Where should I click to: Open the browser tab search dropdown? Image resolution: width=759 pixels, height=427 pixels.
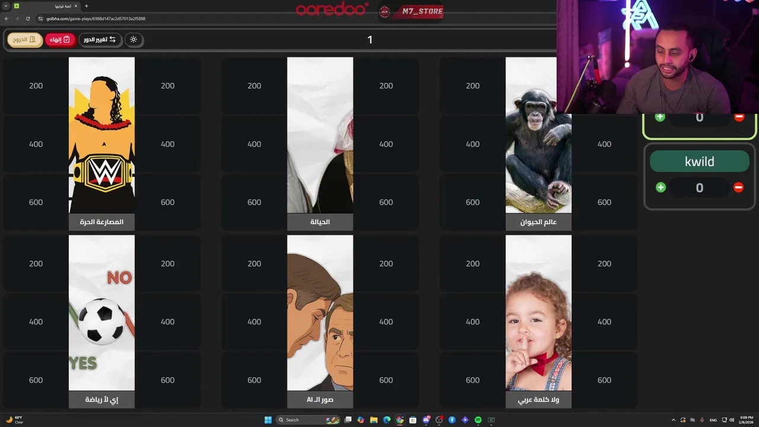[x=6, y=6]
